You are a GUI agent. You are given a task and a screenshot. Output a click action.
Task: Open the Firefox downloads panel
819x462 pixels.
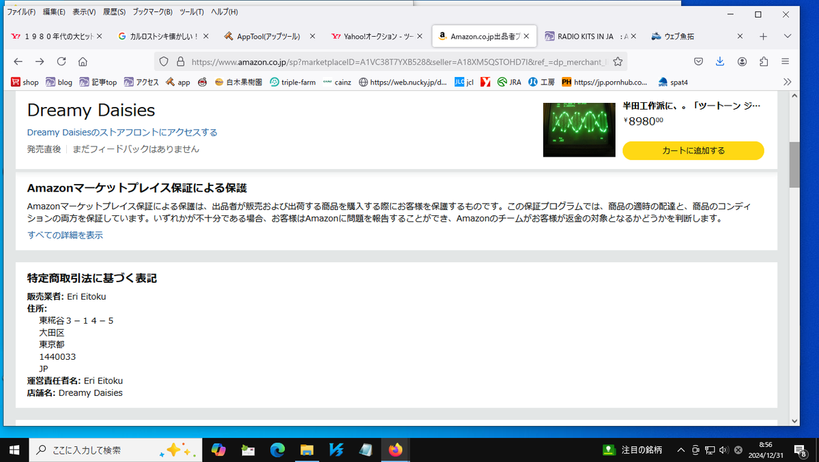coord(720,61)
